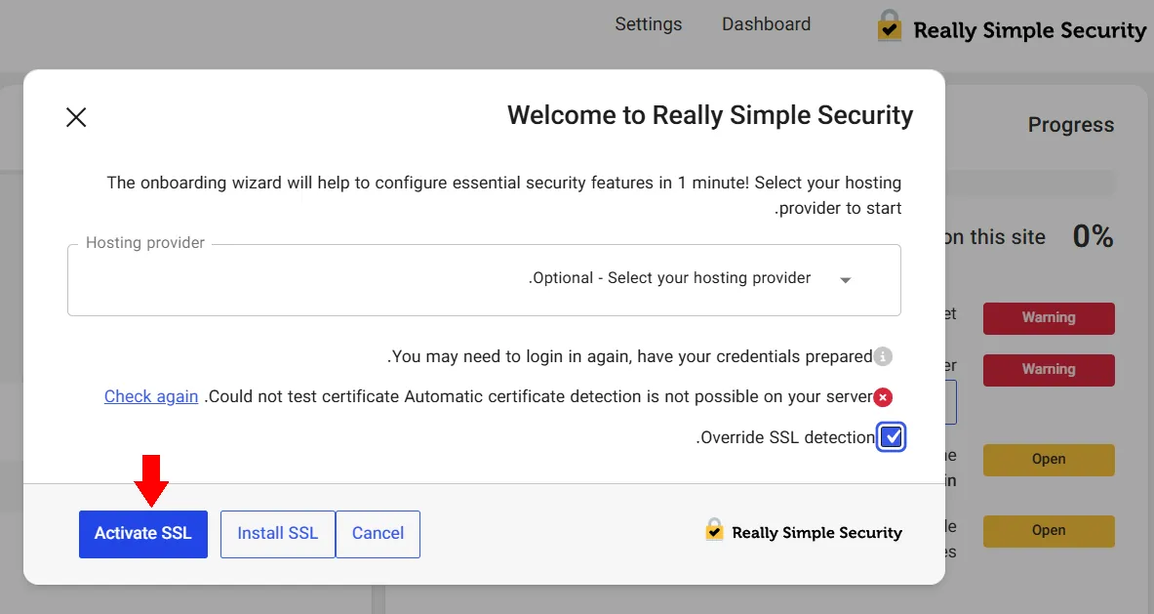1154x614 pixels.
Task: Click the Progress heading in the background panel
Action: pyautogui.click(x=1071, y=125)
